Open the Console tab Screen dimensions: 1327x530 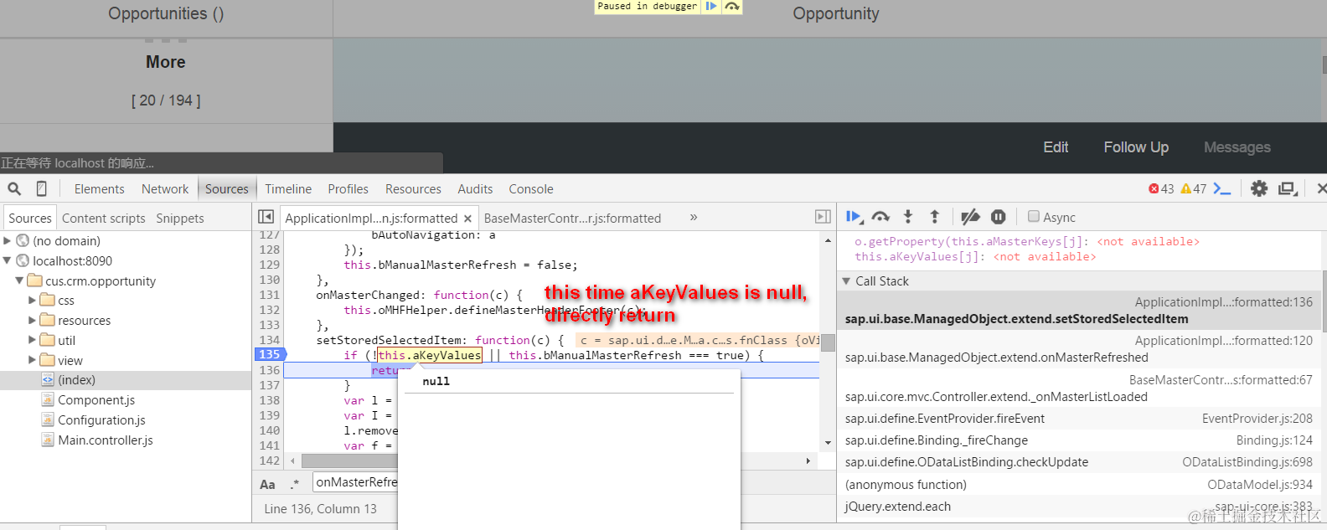pos(531,189)
